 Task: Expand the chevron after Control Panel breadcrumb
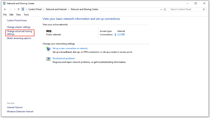(x=44, y=9)
